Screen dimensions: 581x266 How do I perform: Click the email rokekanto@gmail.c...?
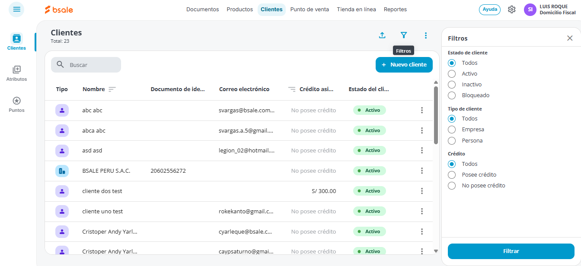coord(246,212)
